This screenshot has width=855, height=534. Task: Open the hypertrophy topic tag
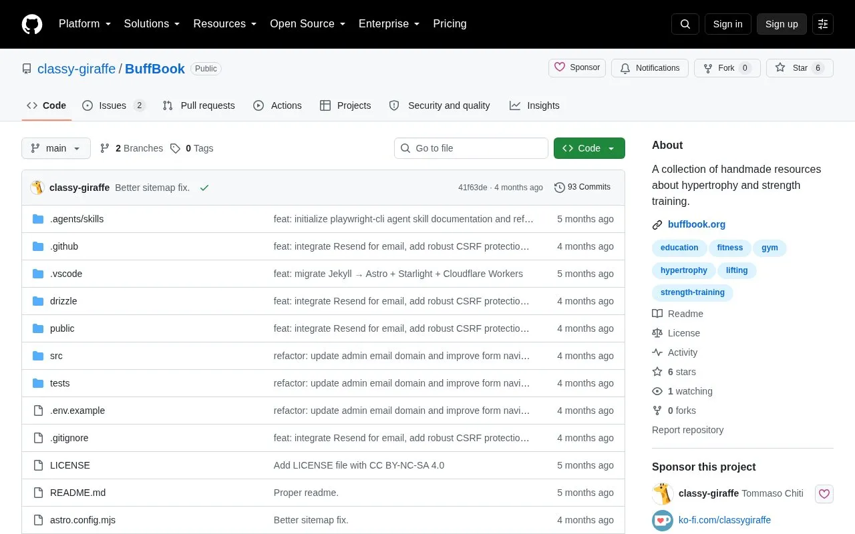(x=684, y=270)
